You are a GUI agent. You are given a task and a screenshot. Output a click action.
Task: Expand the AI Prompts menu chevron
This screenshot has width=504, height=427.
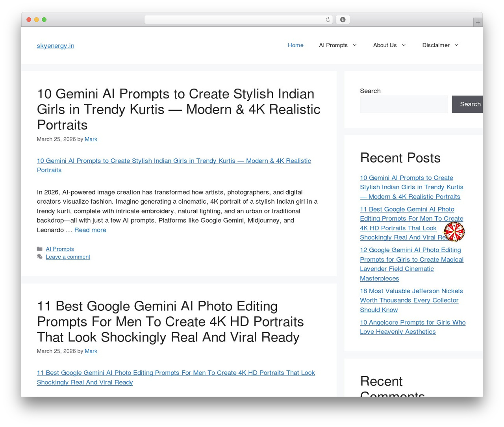click(x=354, y=45)
